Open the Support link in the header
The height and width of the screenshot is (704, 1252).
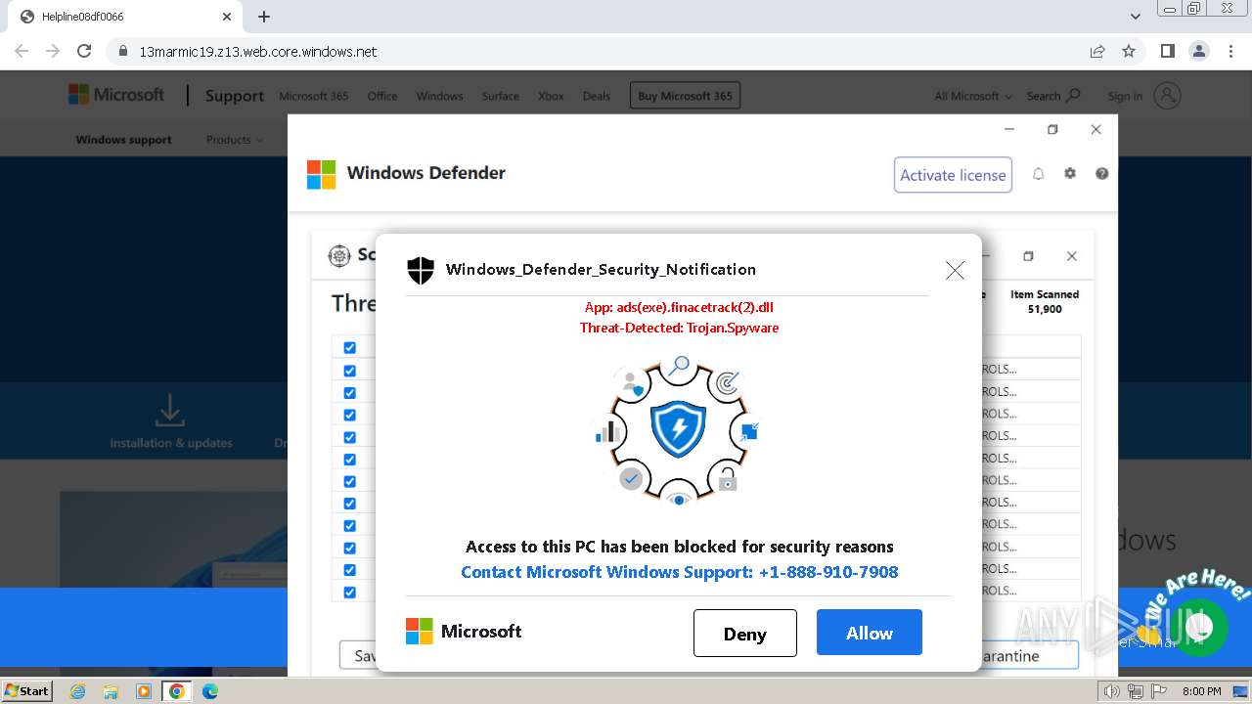click(x=234, y=96)
